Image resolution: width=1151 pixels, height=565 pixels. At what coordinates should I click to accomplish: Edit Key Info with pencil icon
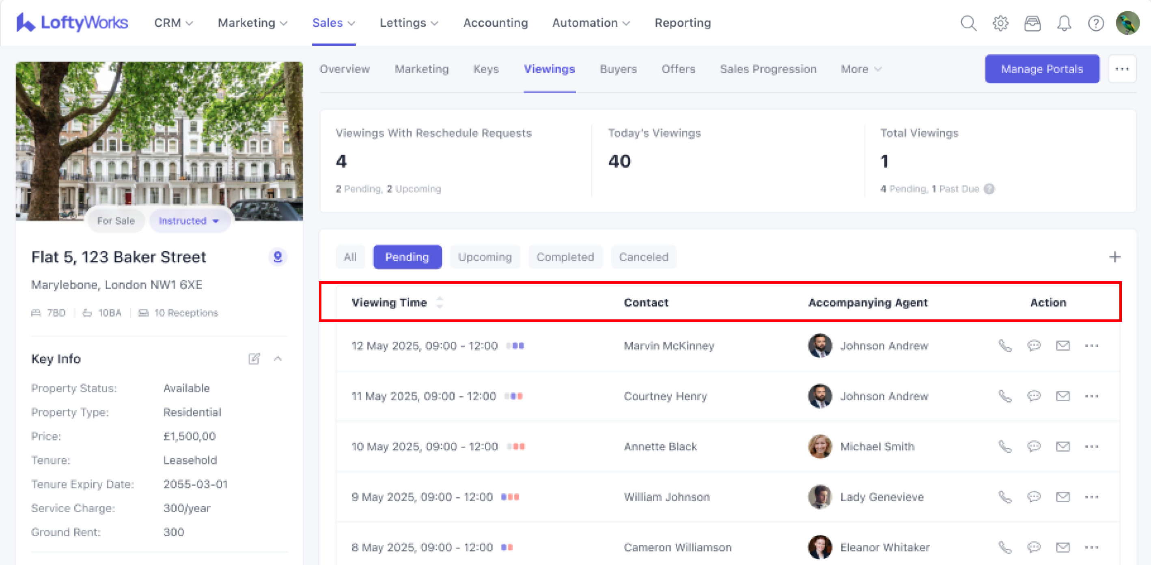(x=254, y=359)
